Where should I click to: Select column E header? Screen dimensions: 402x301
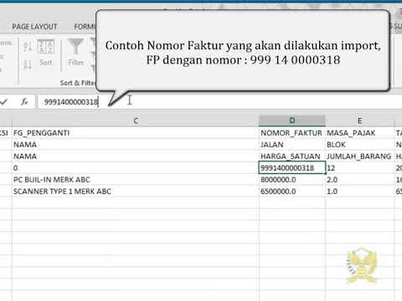(360, 120)
